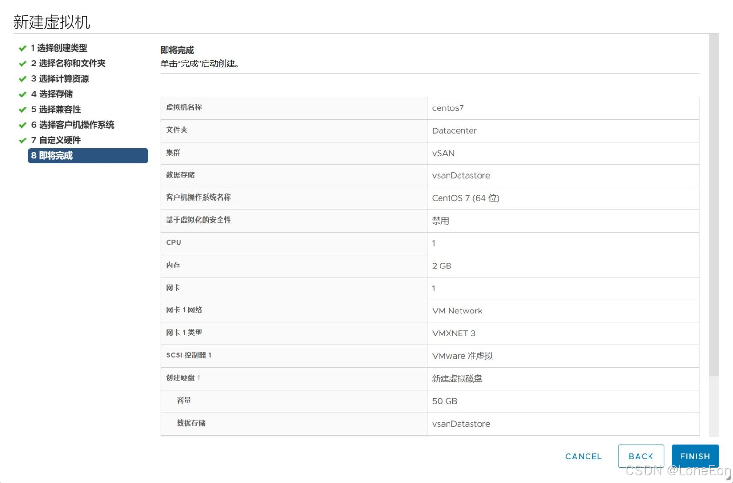
Task: Click the vSAN cluster value
Action: [x=443, y=153]
